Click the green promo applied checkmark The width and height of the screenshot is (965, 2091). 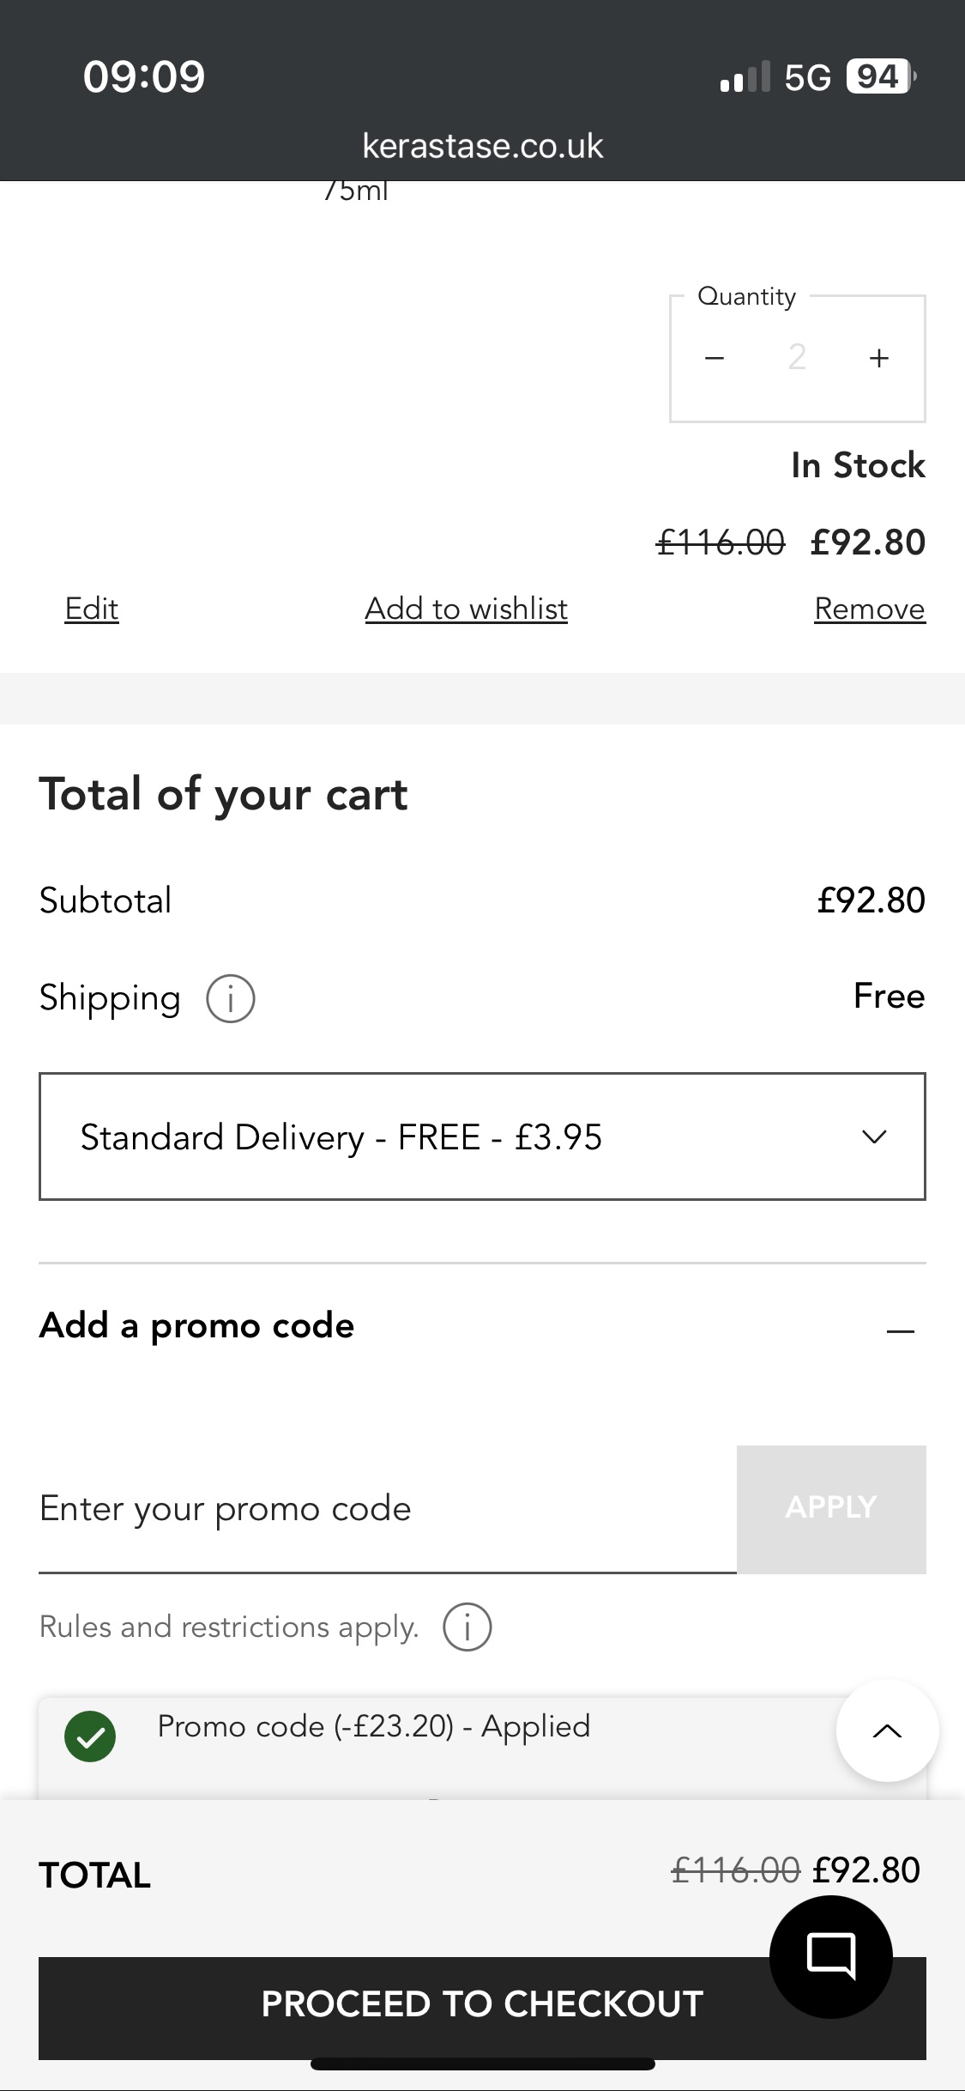click(90, 1736)
